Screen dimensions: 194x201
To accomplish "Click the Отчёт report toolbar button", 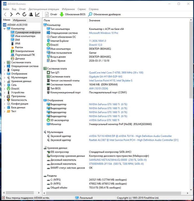I will 51,14.
